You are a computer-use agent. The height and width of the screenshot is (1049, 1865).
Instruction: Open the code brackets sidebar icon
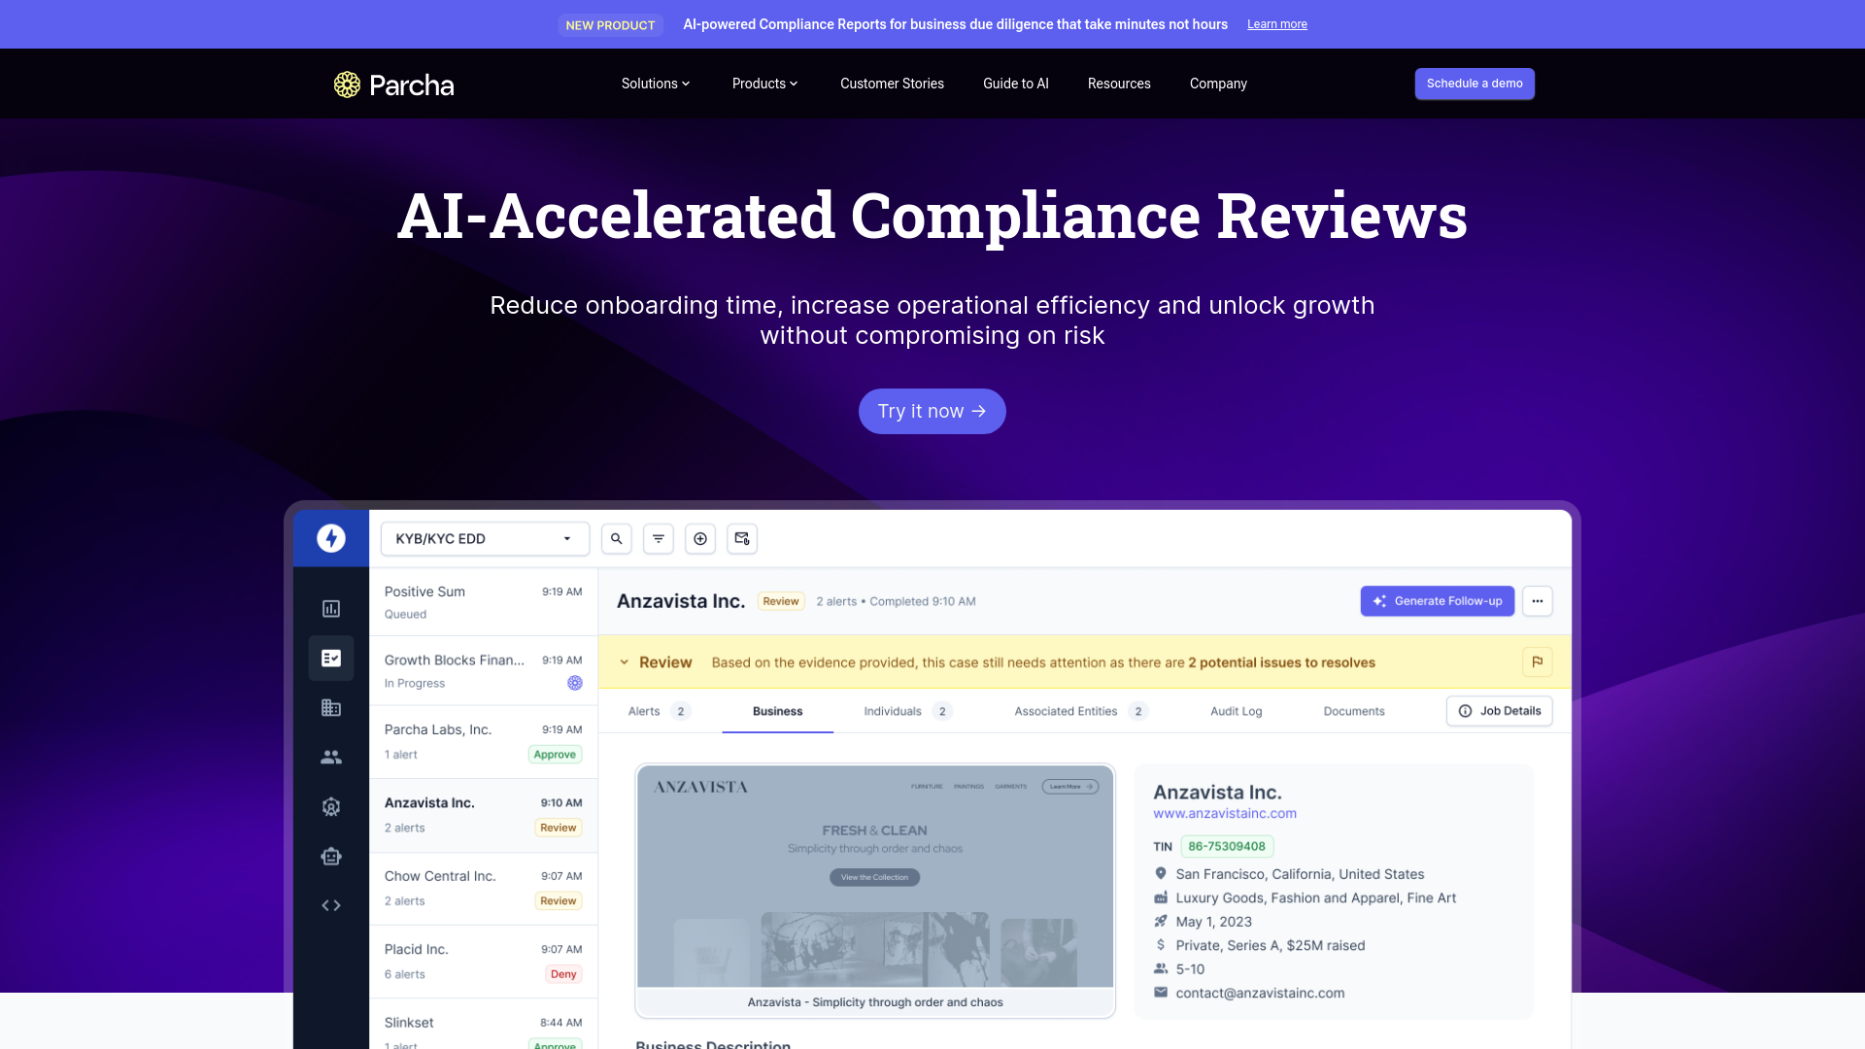pyautogui.click(x=331, y=905)
